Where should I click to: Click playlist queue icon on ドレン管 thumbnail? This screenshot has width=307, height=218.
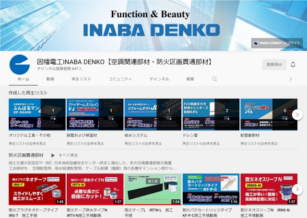pyautogui.click(x=227, y=118)
